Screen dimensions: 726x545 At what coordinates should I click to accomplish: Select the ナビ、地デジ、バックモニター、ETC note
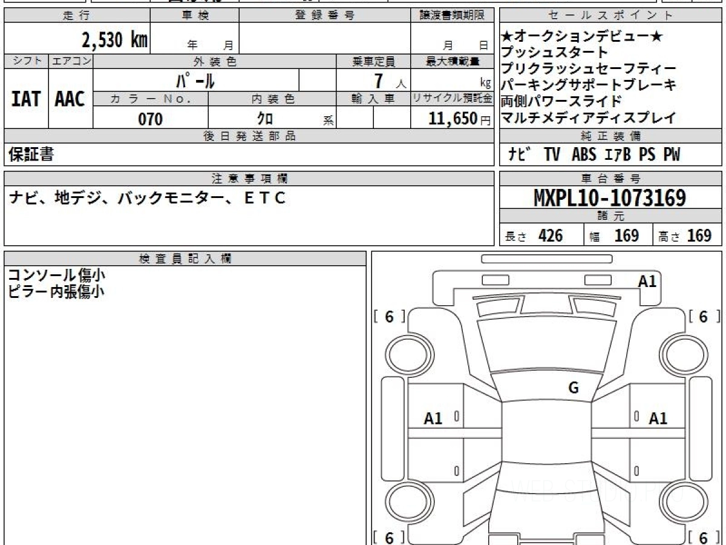point(146,197)
